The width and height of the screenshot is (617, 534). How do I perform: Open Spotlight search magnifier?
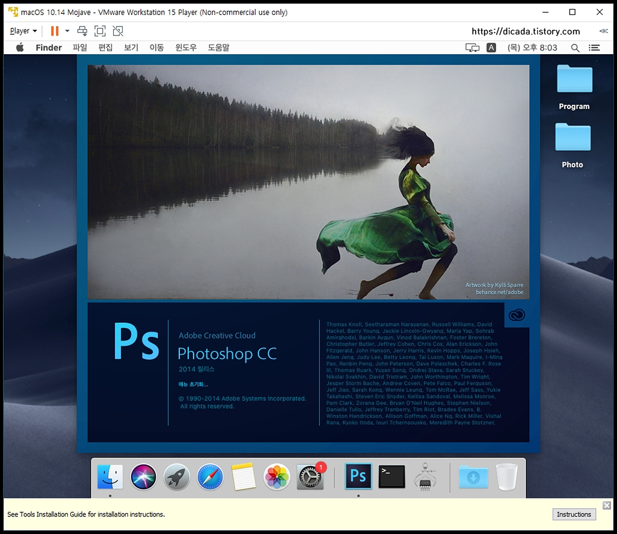(x=575, y=48)
